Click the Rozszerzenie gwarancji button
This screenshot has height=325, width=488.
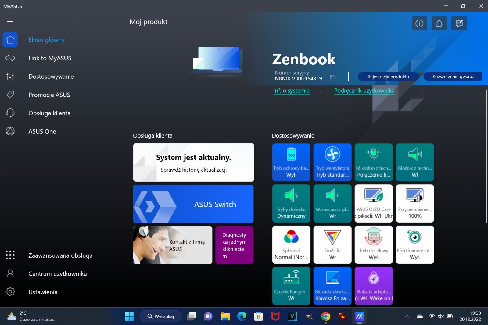[454, 77]
